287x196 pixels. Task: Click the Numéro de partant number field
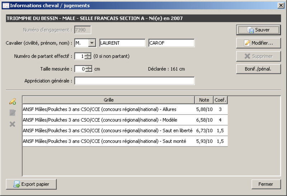[80, 56]
